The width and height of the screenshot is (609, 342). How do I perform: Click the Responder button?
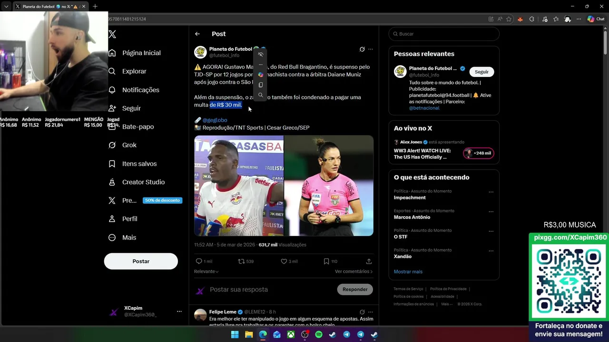355,289
